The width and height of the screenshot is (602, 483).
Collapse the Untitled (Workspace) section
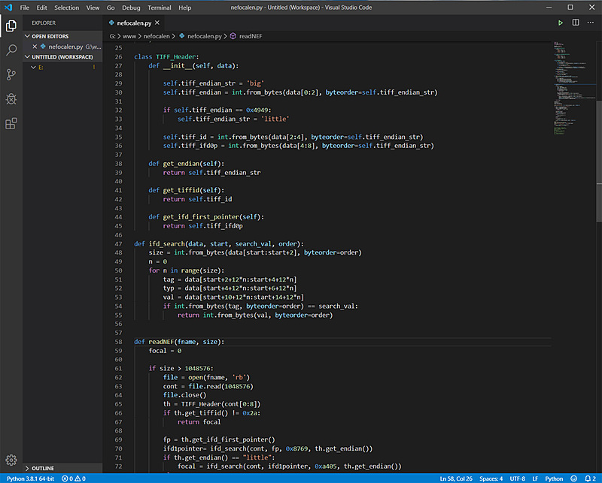(62, 57)
